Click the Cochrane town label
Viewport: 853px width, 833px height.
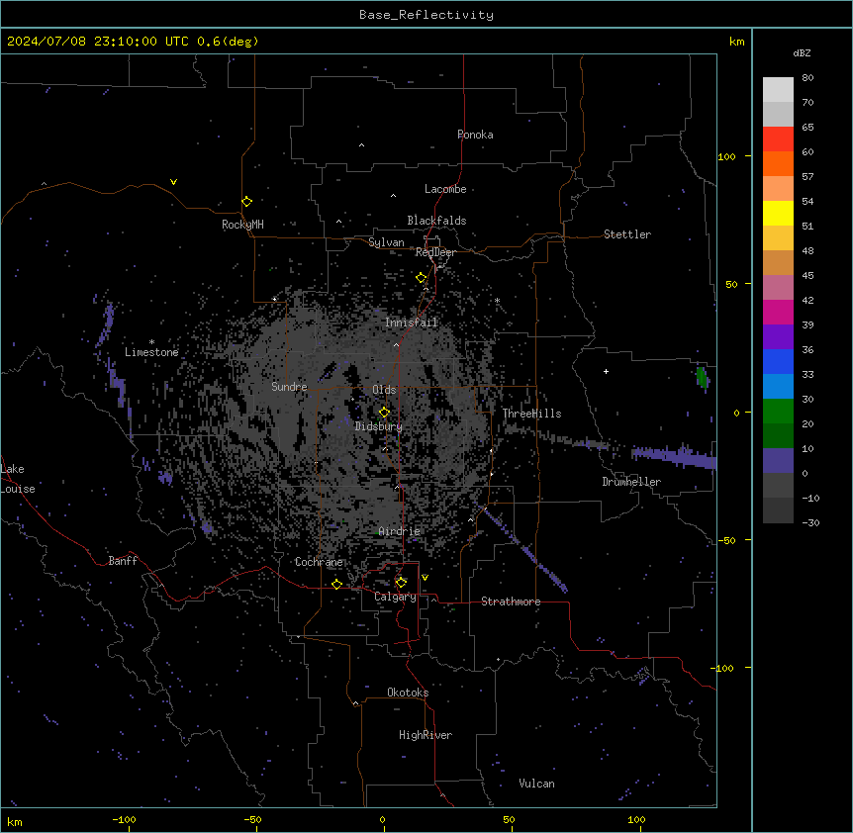click(x=319, y=562)
